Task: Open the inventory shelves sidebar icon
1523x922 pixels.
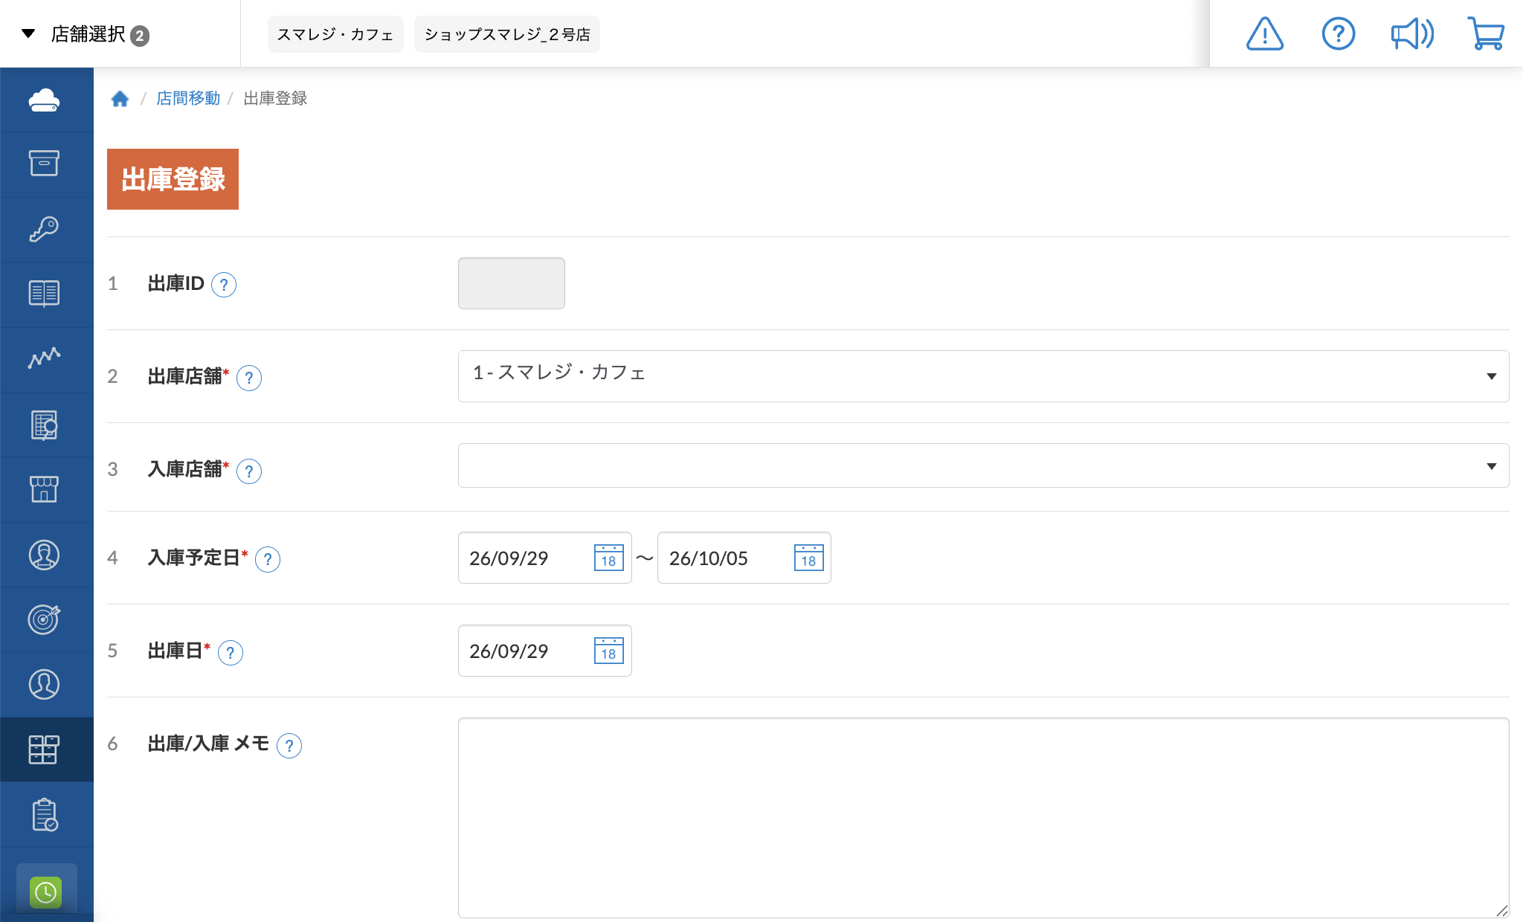Action: coord(45,749)
